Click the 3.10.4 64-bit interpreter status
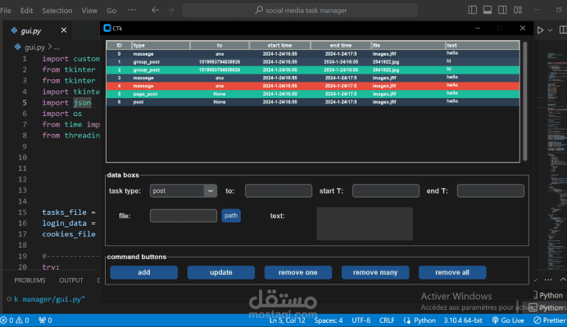The height and width of the screenshot is (327, 567). 463,320
